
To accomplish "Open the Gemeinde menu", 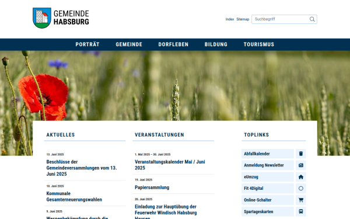I will (x=129, y=44).
